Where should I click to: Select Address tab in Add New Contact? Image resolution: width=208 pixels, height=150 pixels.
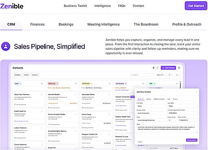[x=148, y=99]
